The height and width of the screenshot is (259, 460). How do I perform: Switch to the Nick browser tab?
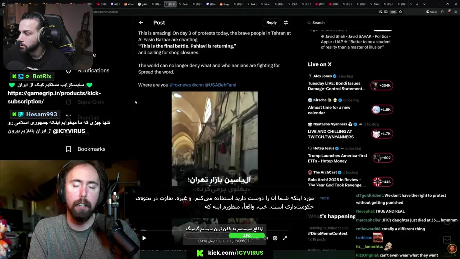tap(266, 4)
